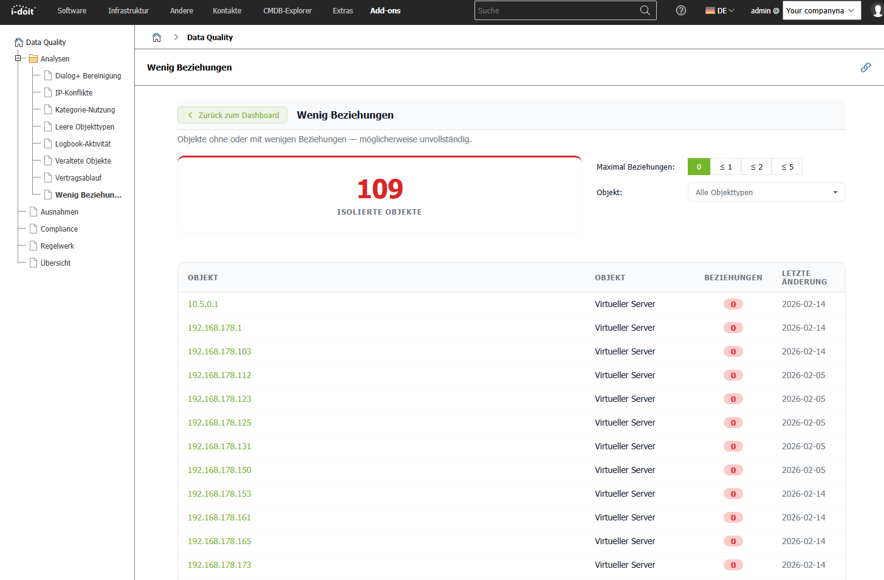
Task: Open the object 10.5.0.1
Action: coord(203,303)
